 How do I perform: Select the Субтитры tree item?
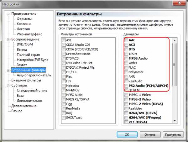[19, 86]
